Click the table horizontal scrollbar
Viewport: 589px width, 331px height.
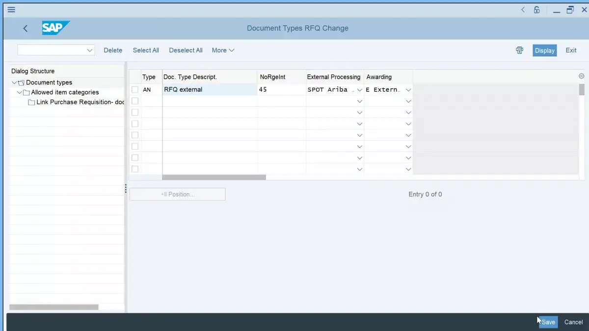[214, 178]
